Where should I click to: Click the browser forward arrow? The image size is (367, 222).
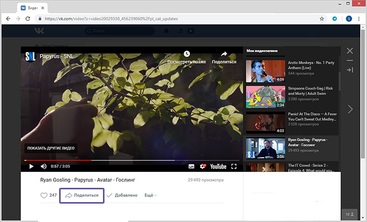tap(18, 19)
